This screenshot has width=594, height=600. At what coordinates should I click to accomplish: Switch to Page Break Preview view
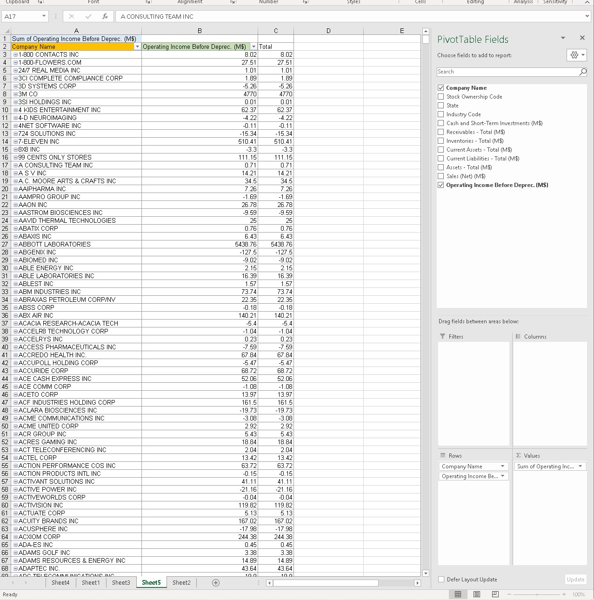pos(495,594)
